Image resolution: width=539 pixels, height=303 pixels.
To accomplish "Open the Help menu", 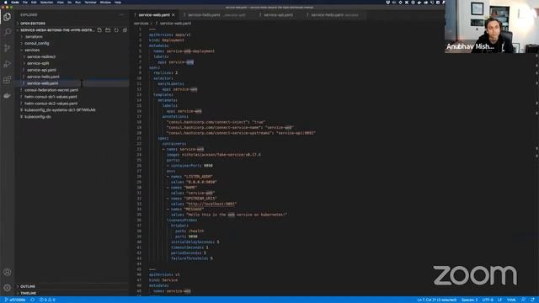I will 118,2.
